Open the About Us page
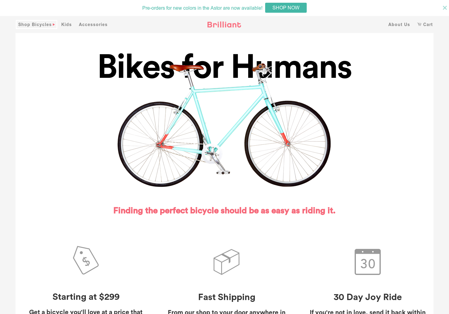The height and width of the screenshot is (314, 449). (x=399, y=25)
